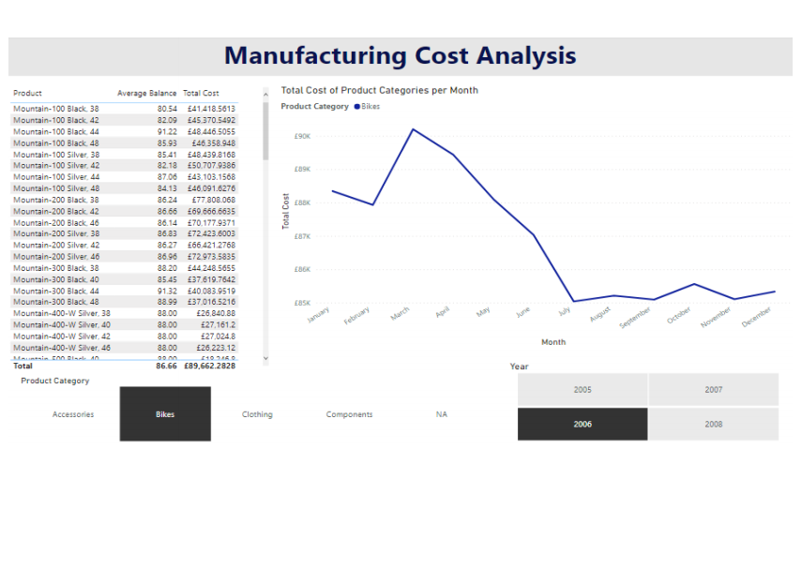The image size is (802, 569).
Task: Click the March peak on line chart
Action: tap(413, 129)
